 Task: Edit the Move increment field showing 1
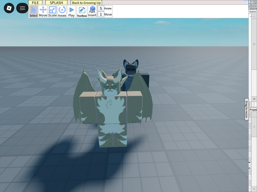[101, 14]
